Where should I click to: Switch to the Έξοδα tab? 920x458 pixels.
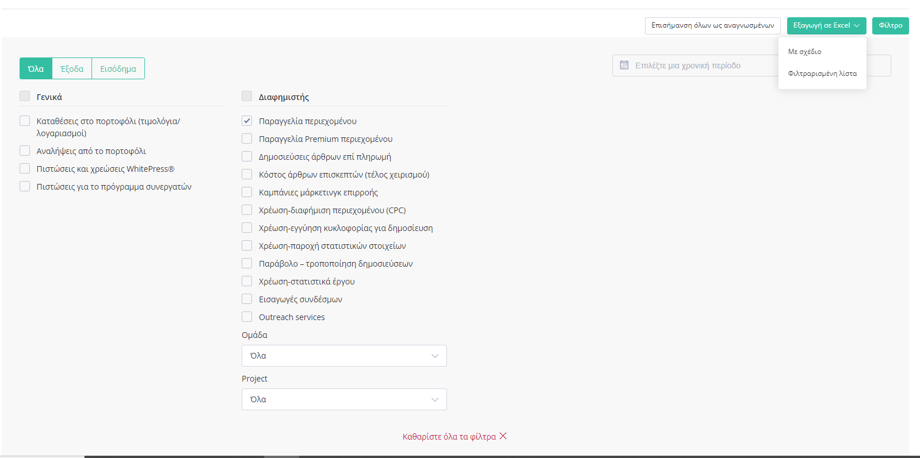click(72, 68)
